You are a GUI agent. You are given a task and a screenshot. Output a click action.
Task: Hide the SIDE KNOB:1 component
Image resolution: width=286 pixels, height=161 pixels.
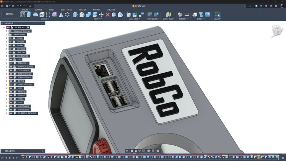coord(11,70)
